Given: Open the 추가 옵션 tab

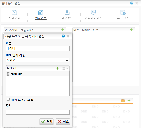Looking at the screenshot, I should (x=123, y=15).
